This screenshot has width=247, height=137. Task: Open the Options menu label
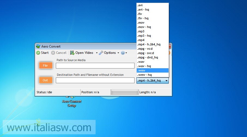pyautogui.click(x=110, y=53)
